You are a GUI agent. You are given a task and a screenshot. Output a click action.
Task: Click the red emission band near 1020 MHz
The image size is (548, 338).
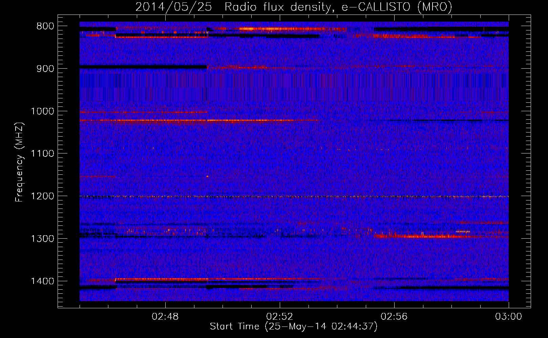199,120
